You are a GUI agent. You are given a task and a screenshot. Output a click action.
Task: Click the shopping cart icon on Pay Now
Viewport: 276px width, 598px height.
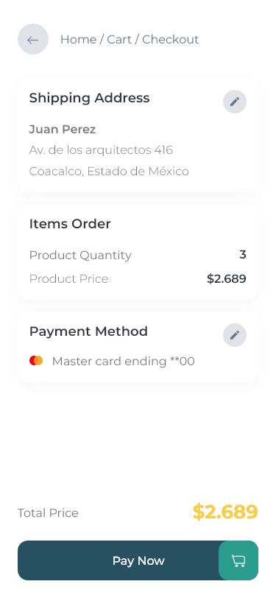238,560
